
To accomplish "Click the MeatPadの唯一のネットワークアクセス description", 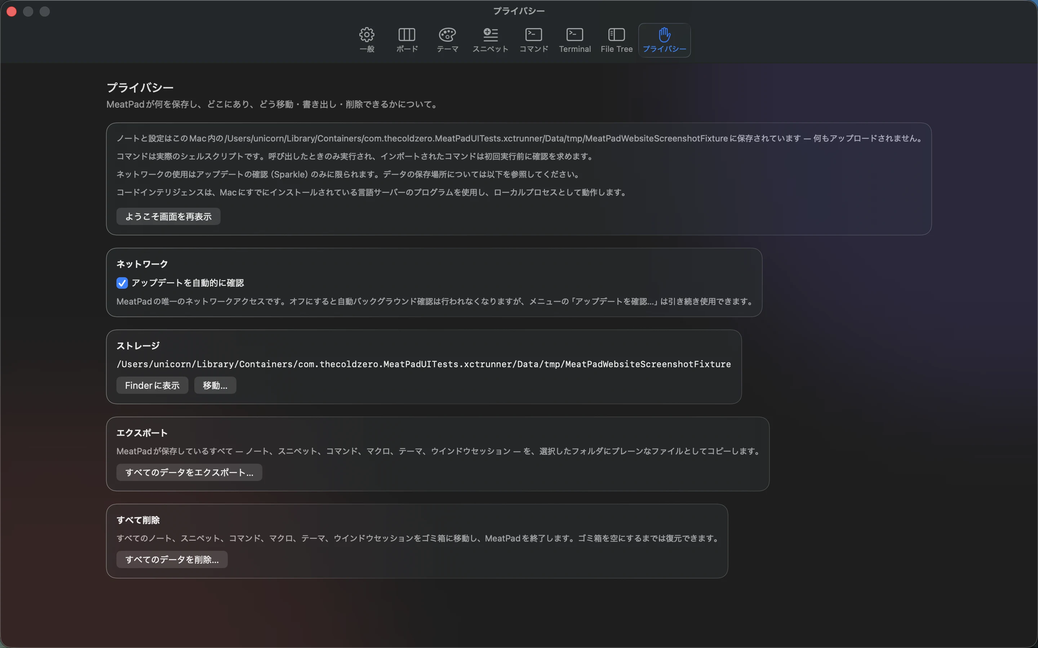I will pyautogui.click(x=436, y=301).
